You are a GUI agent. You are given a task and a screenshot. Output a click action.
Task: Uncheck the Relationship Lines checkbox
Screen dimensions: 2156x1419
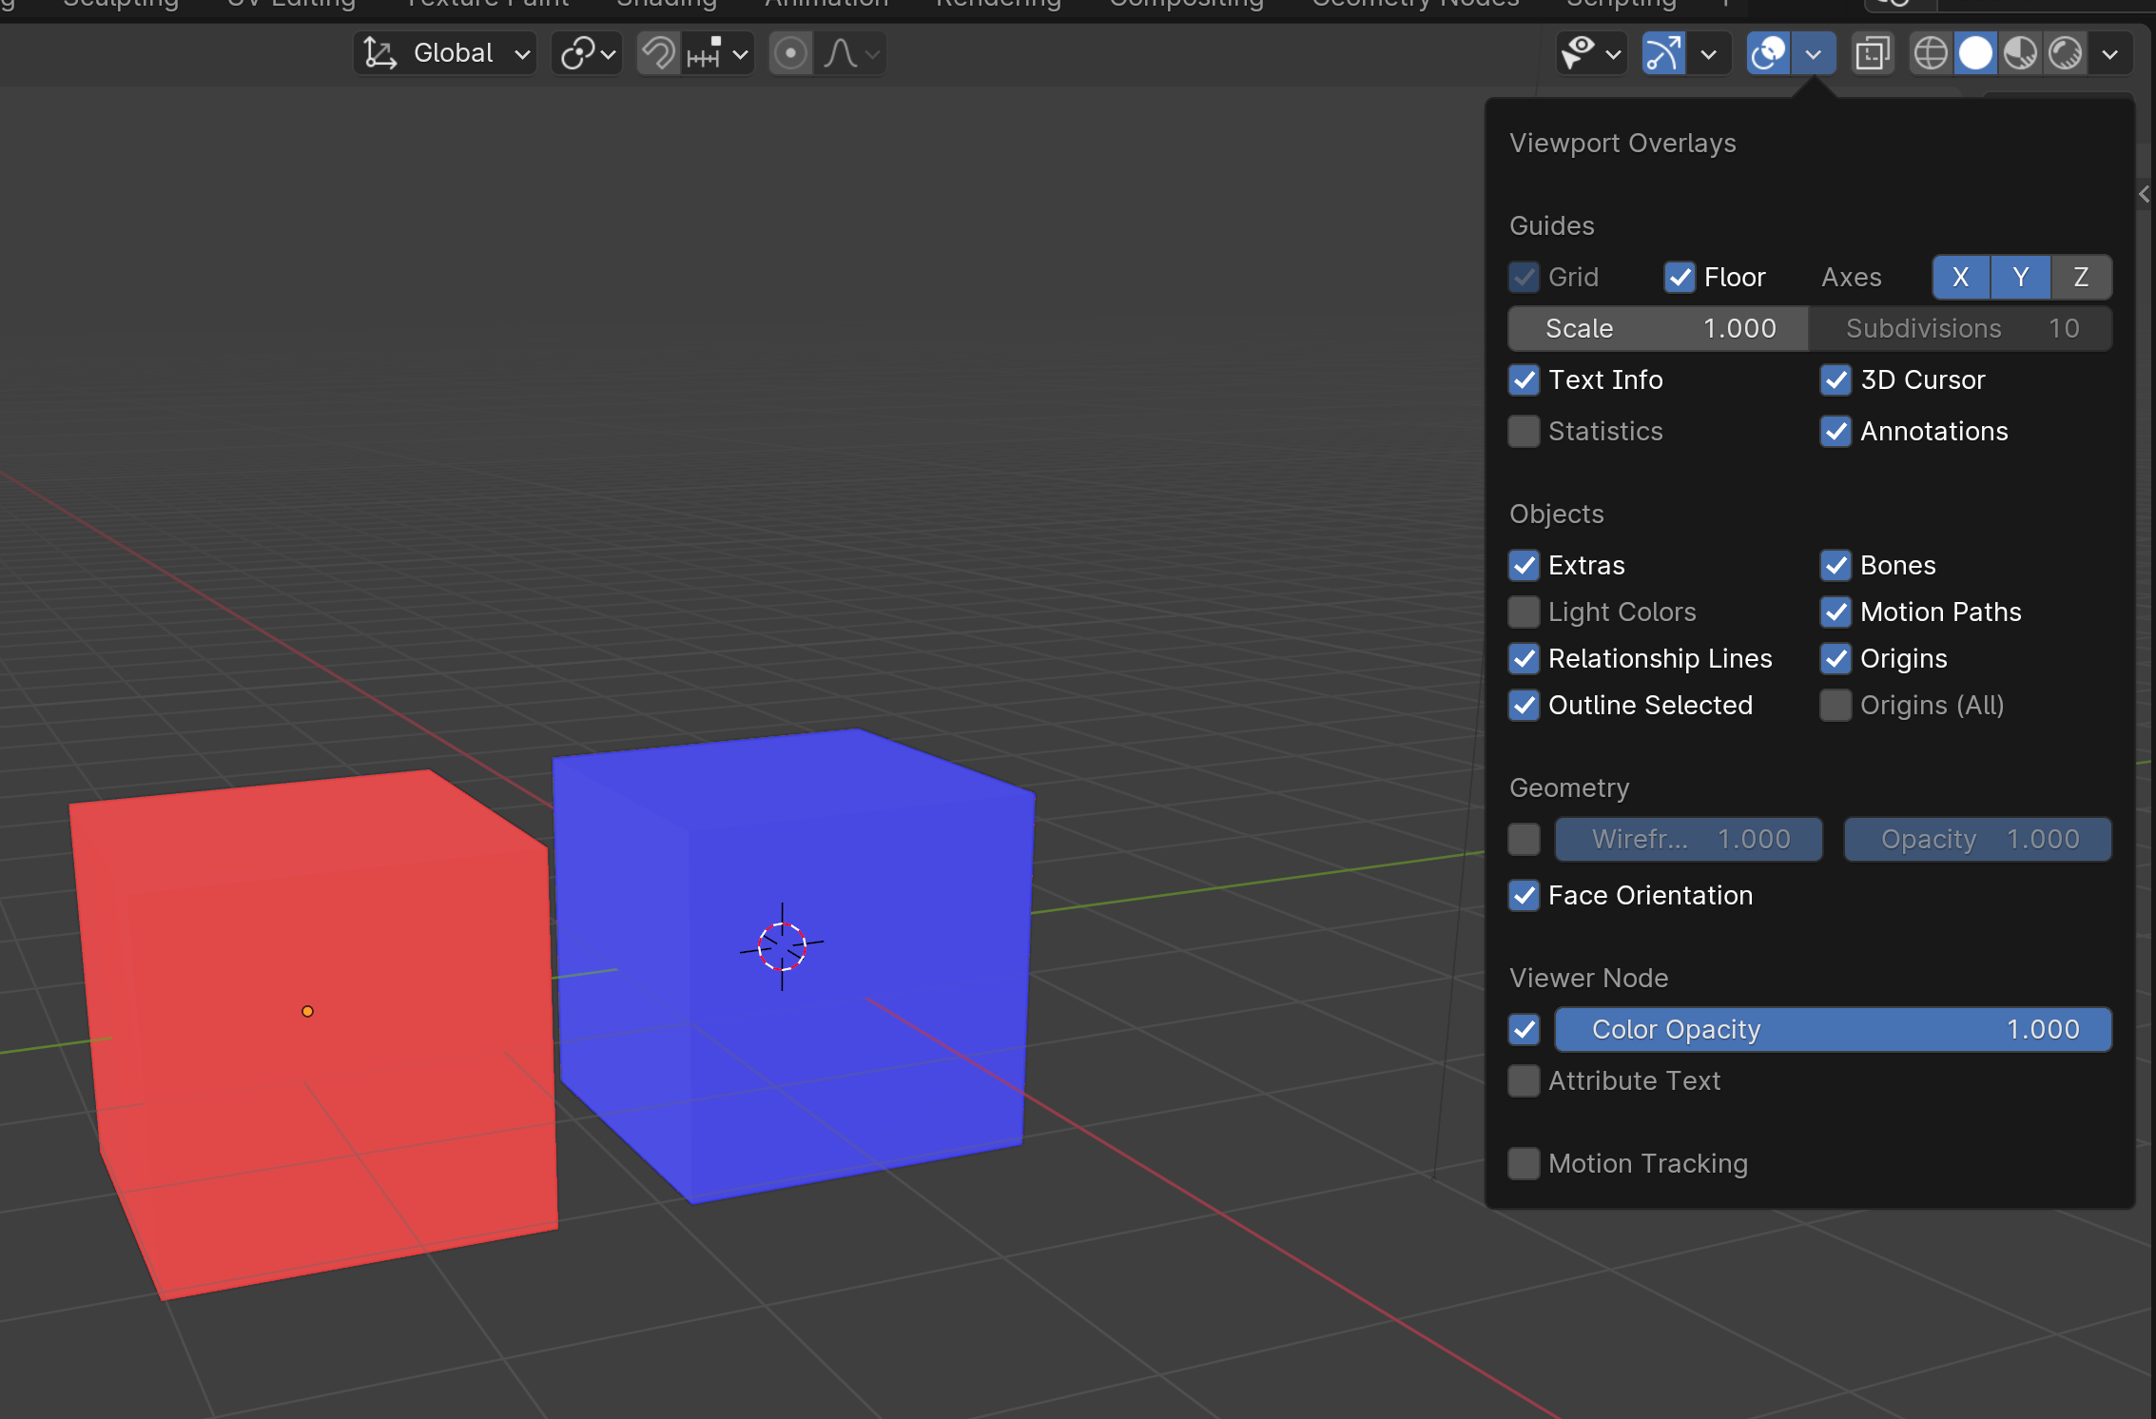click(x=1525, y=659)
